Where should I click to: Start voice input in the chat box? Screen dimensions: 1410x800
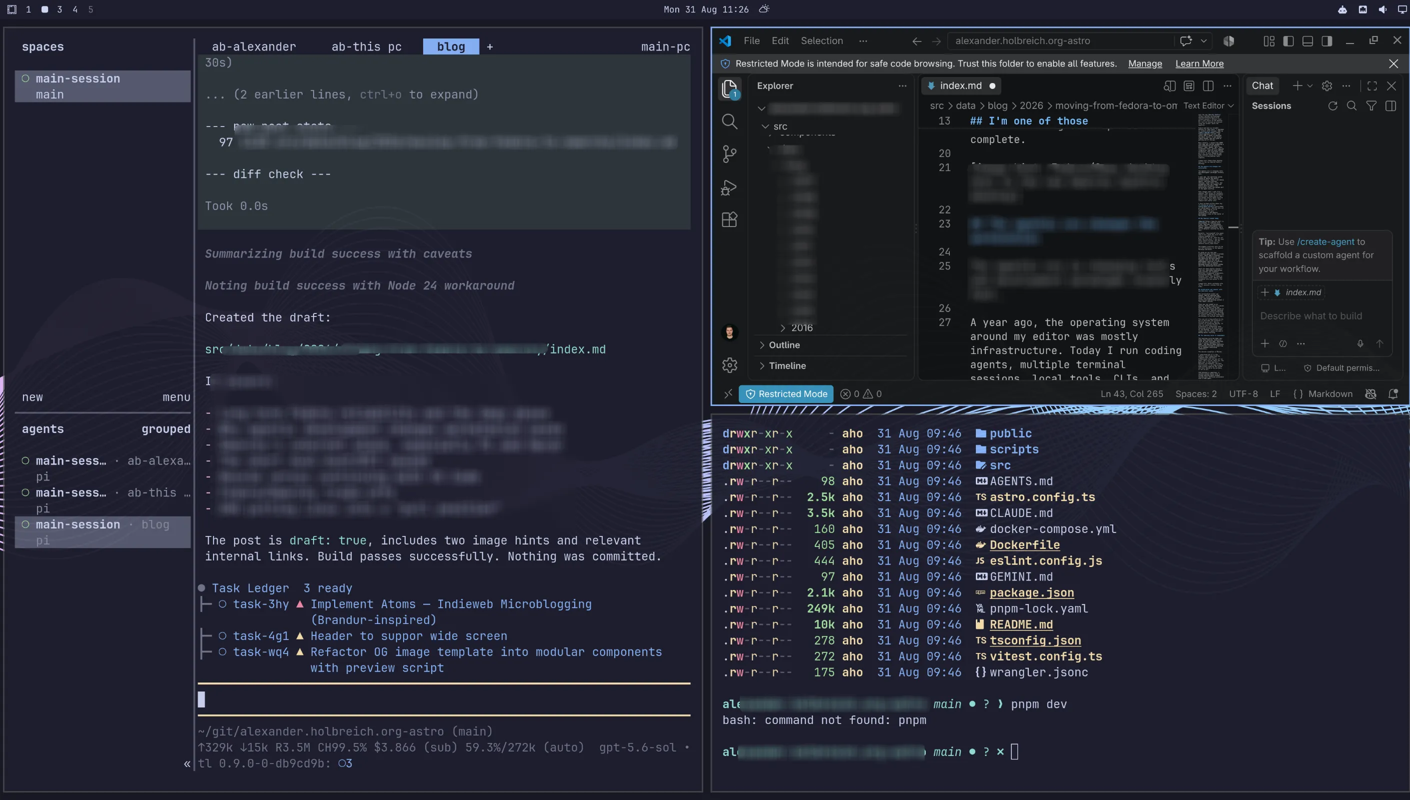(x=1360, y=344)
